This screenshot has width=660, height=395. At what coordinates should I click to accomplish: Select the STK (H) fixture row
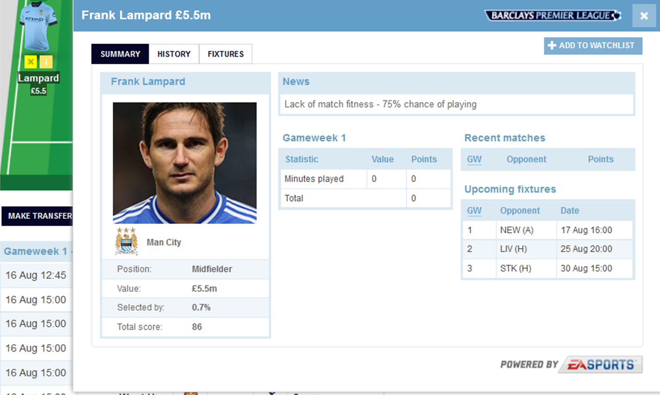point(547,268)
